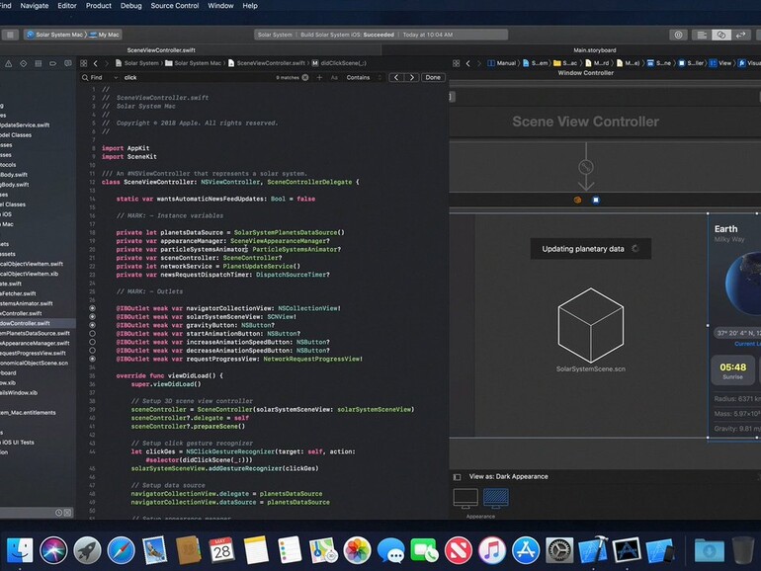Open the search history chevron in find bar

pyautogui.click(x=116, y=78)
